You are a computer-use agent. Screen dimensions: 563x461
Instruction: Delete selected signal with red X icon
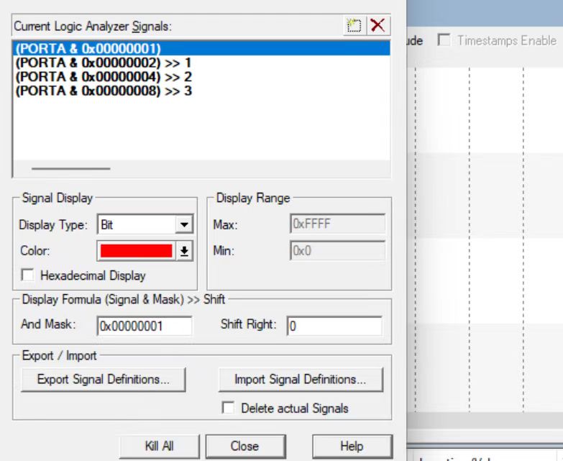tap(378, 25)
